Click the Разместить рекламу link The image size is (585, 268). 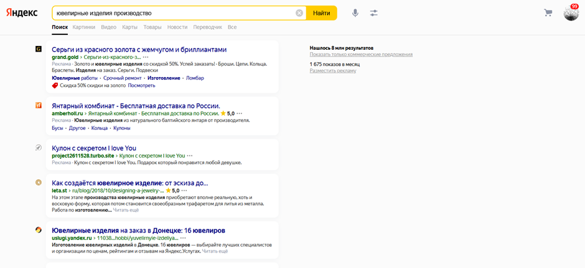333,71
